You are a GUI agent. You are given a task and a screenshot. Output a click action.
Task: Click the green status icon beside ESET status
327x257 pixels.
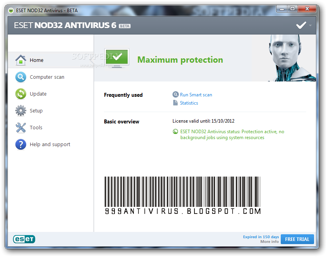pos(175,132)
